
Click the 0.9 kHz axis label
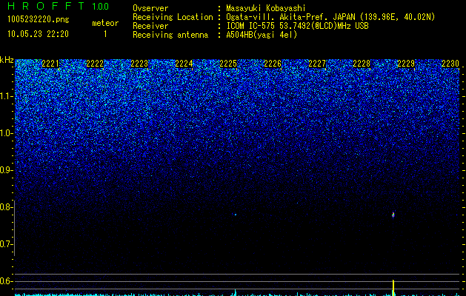(x=6, y=170)
